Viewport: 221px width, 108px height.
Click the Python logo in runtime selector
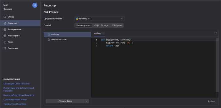coord(77,19)
